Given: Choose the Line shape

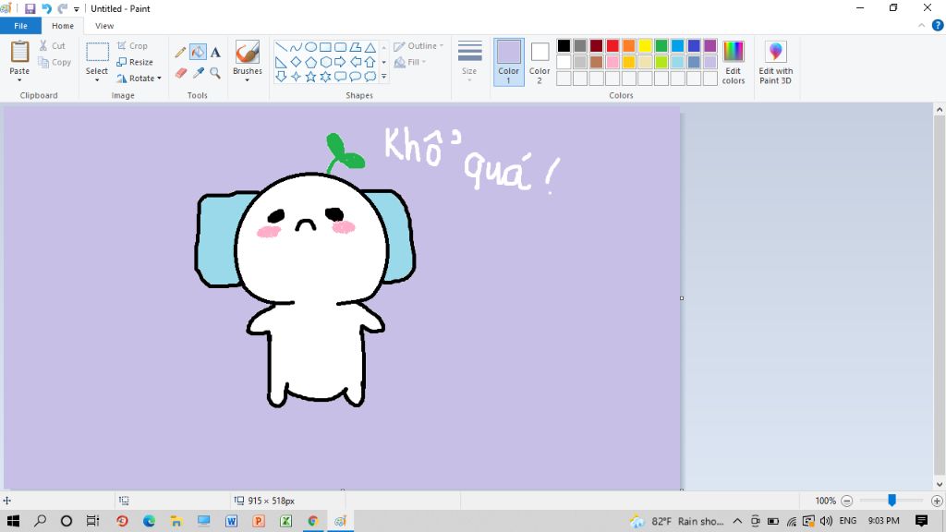Looking at the screenshot, I should click(281, 47).
